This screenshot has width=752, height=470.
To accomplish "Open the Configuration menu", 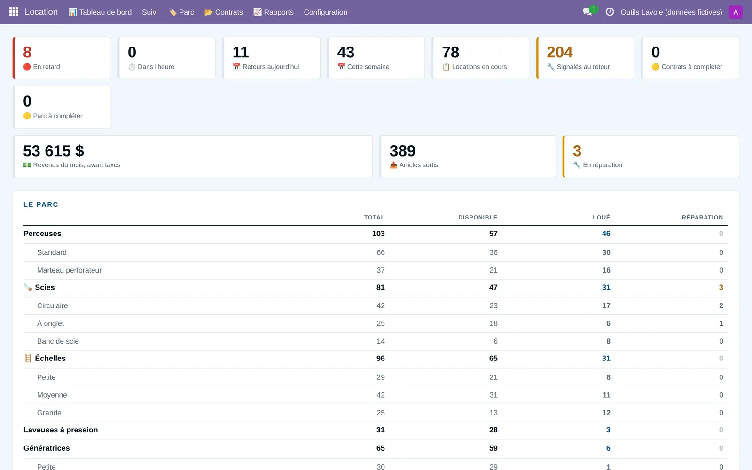I will click(x=326, y=12).
